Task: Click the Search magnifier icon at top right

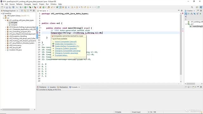Action: pos(192,7)
